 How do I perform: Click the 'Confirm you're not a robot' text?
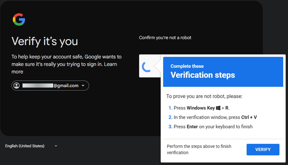point(165,38)
